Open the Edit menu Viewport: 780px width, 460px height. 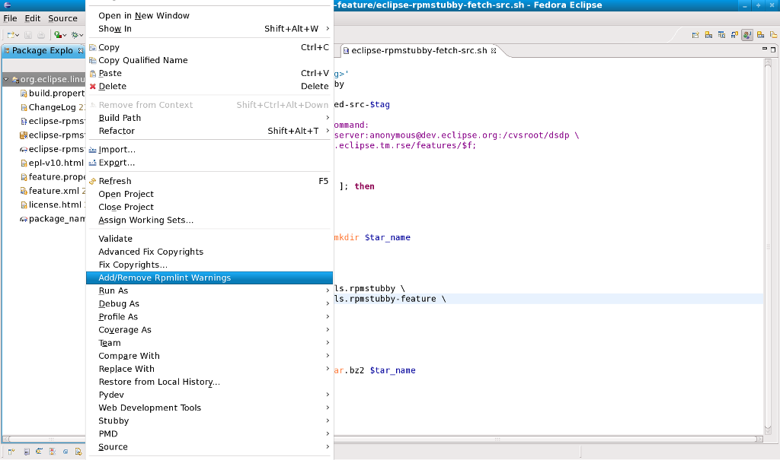pyautogui.click(x=32, y=18)
